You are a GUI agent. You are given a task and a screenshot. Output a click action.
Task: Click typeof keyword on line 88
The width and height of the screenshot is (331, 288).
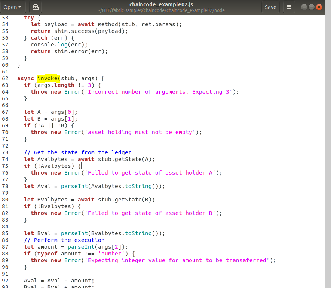47,254
